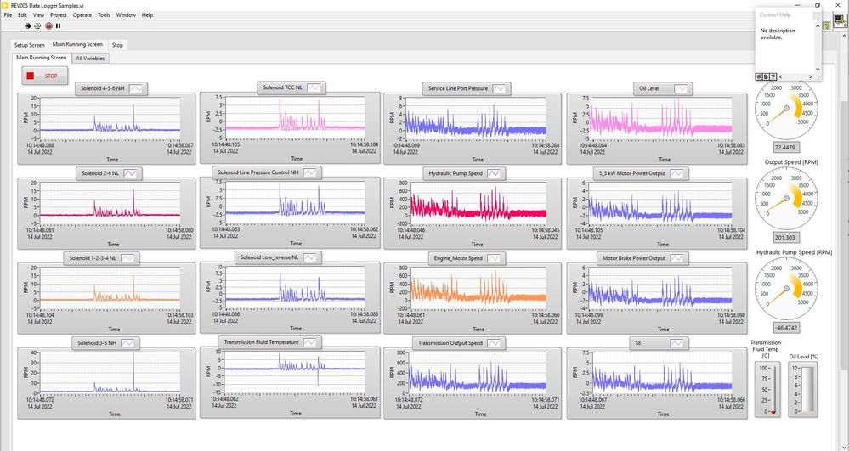The image size is (849, 451).
Task: Click the Oil Level chart plot legend icon
Action: pos(681,88)
